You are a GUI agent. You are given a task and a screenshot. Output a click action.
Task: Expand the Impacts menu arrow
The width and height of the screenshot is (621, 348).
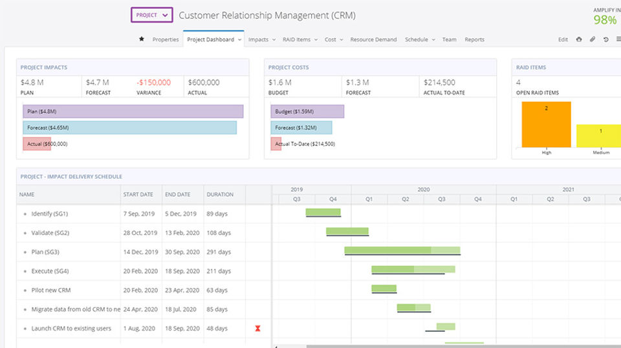[x=274, y=39]
